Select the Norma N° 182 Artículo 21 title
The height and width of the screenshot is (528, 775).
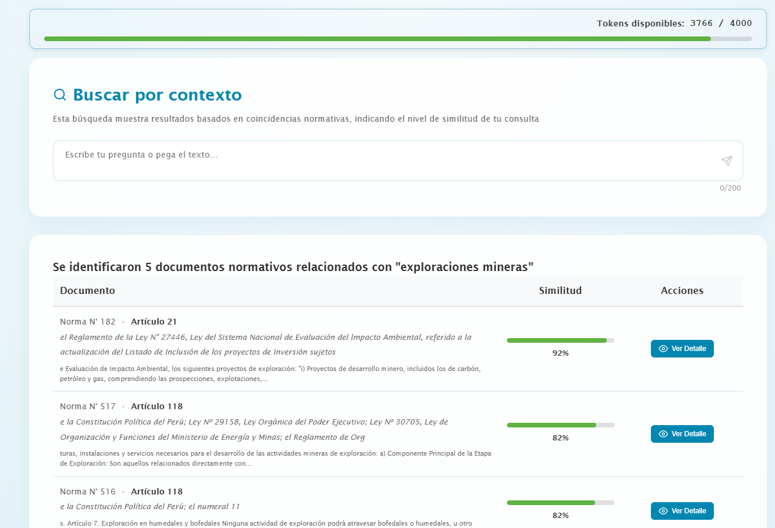[118, 322]
